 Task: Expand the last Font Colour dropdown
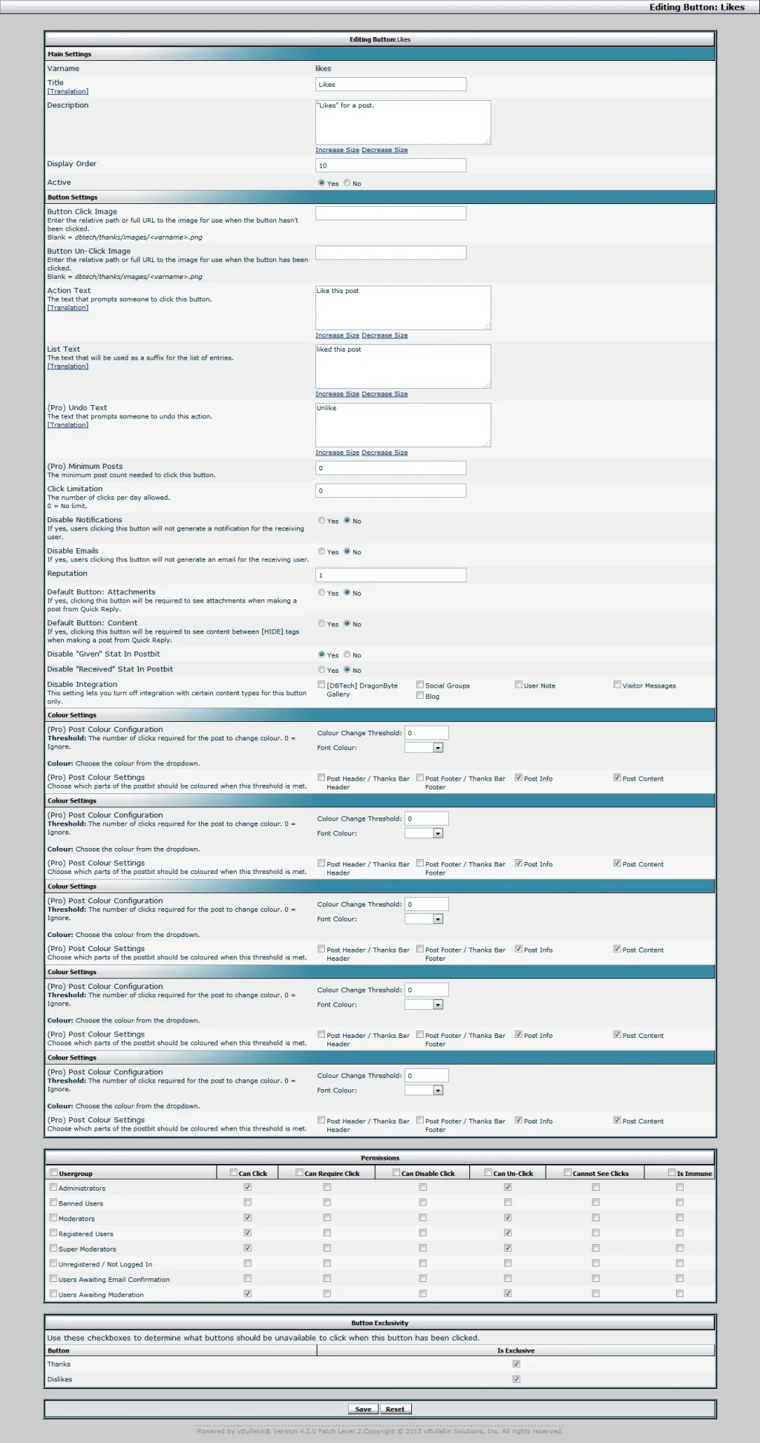tap(424, 1091)
